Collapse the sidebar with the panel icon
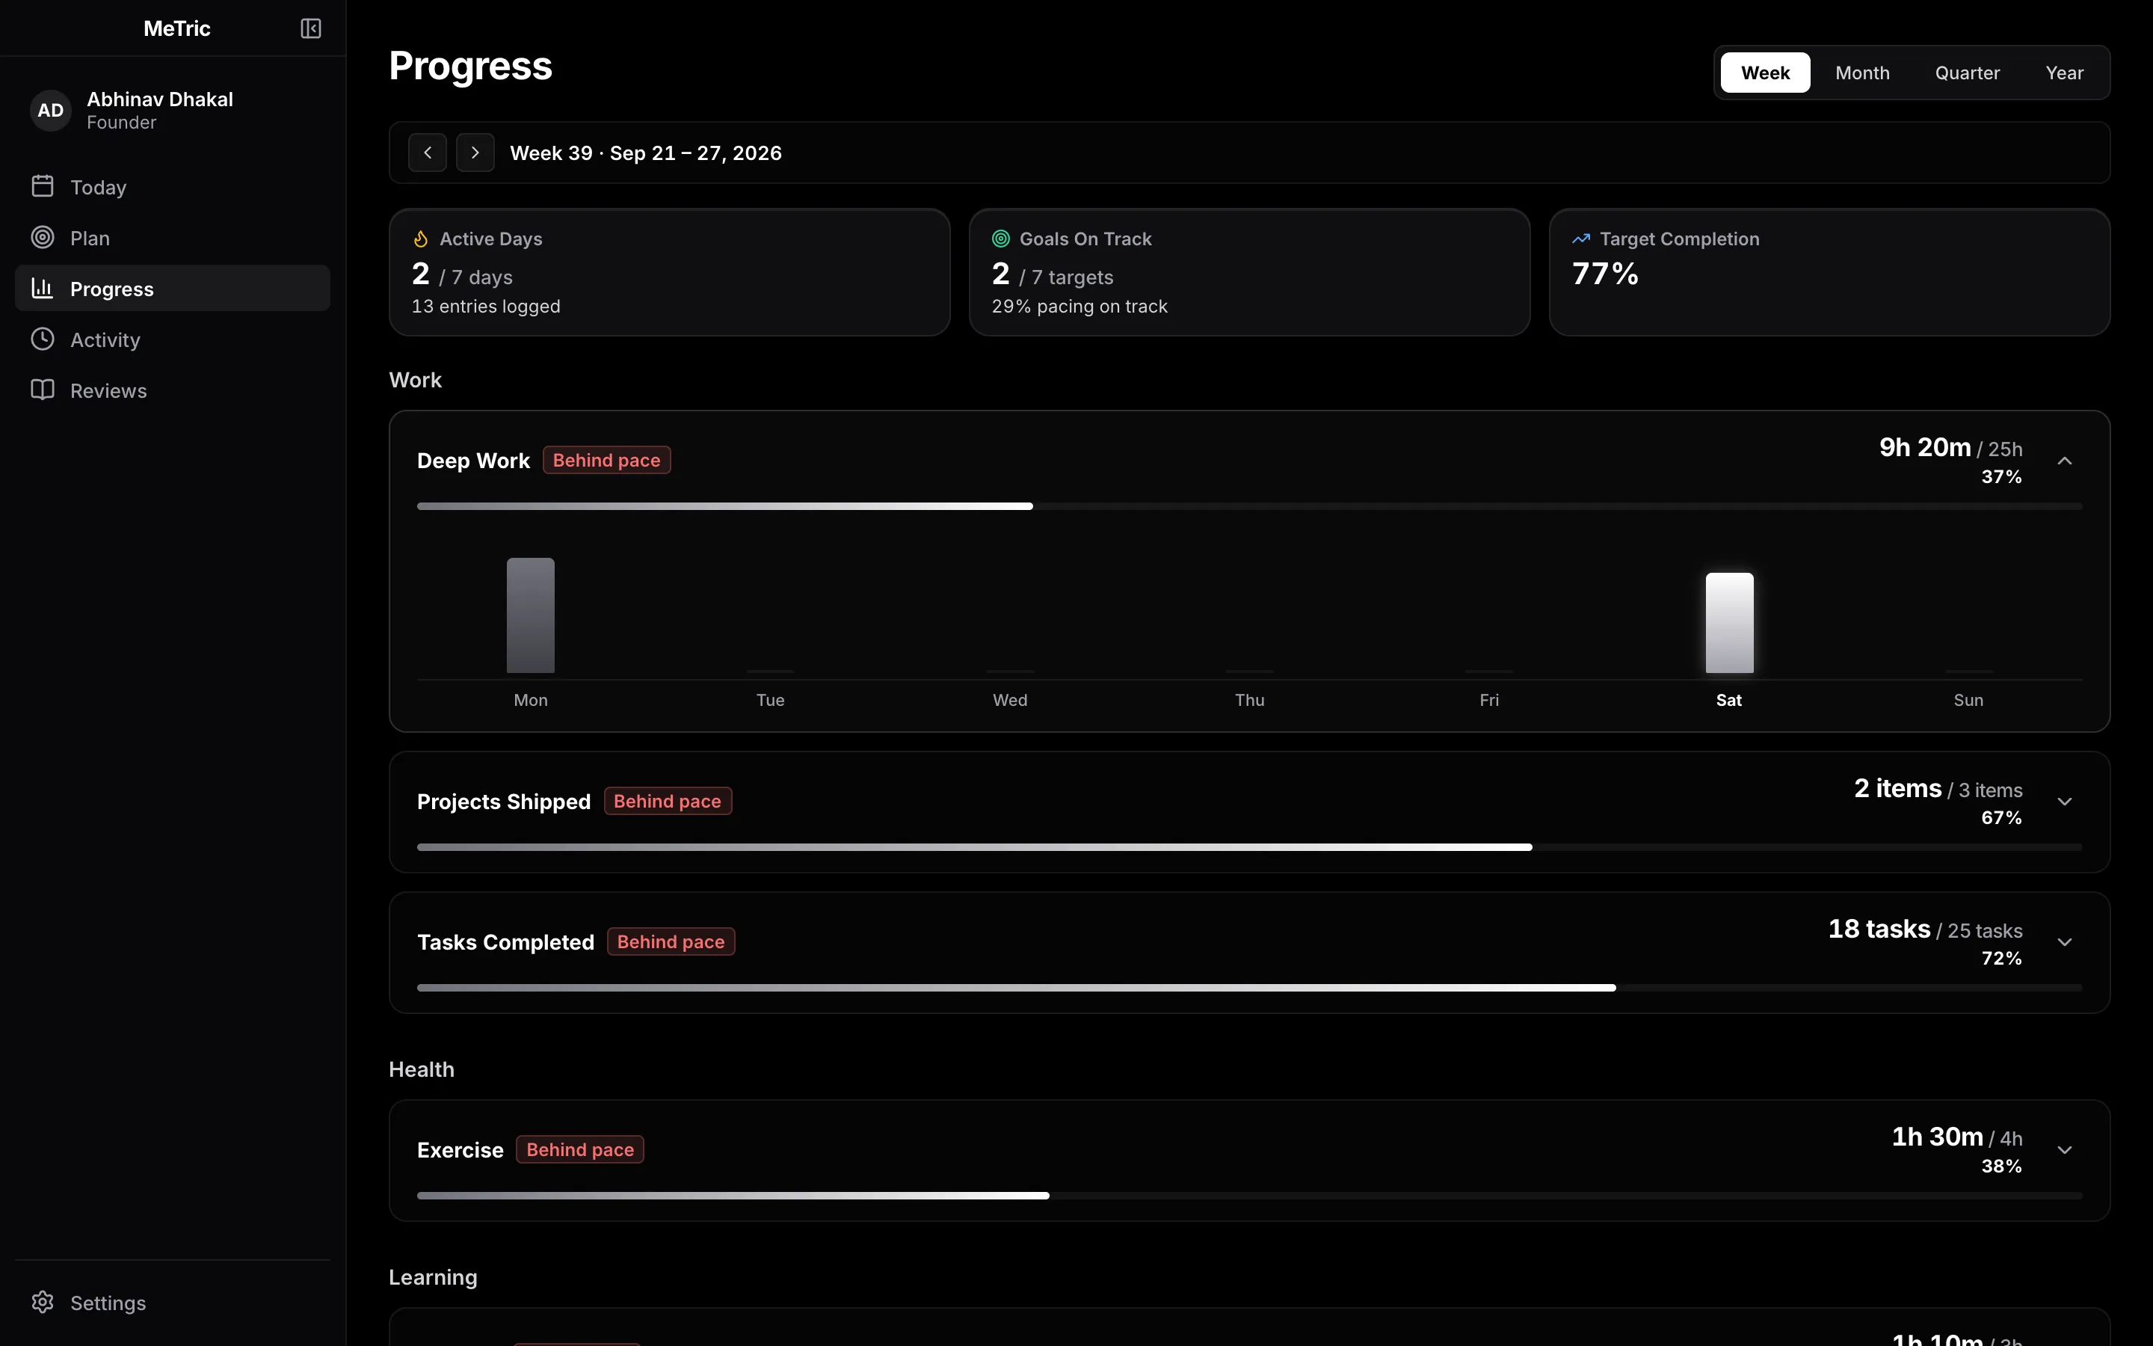The image size is (2153, 1346). [310, 28]
